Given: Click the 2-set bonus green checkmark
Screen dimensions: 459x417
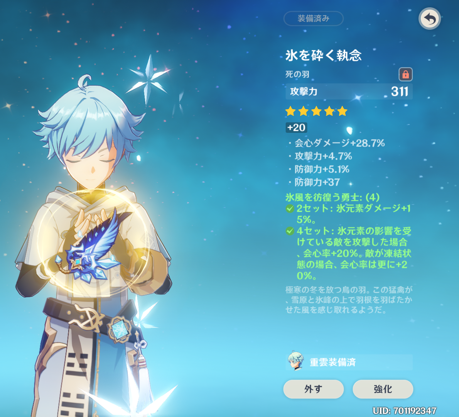Looking at the screenshot, I should [x=290, y=208].
